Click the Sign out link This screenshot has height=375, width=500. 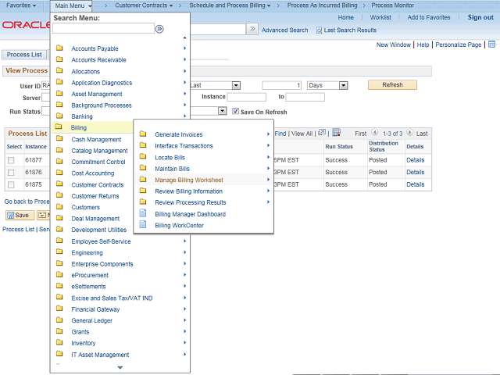[x=480, y=17]
